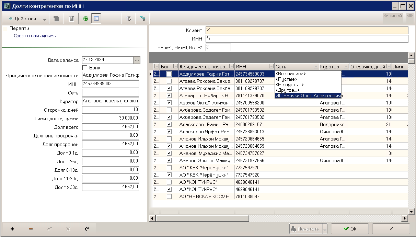Enable the Банк checkbox under Дата баланса

(x=85, y=68)
